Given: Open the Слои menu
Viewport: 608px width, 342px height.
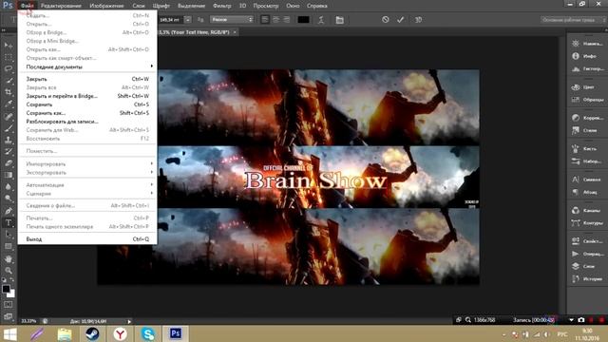Looking at the screenshot, I should 139,6.
